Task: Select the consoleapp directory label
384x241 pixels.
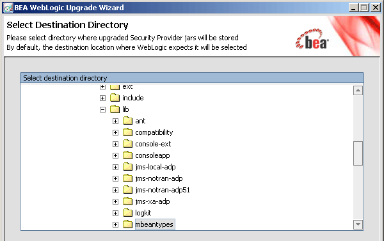Action: [x=152, y=155]
